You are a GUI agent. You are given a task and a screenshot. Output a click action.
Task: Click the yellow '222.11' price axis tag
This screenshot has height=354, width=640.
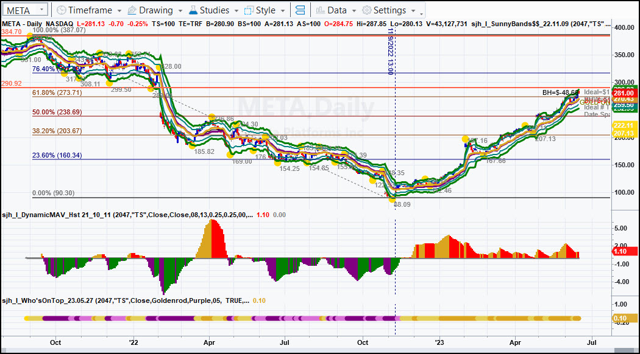coord(624,125)
